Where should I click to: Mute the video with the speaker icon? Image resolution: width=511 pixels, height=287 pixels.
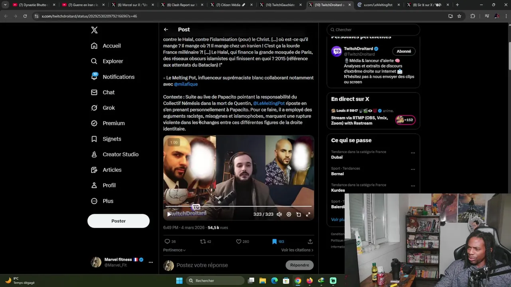tap(279, 214)
